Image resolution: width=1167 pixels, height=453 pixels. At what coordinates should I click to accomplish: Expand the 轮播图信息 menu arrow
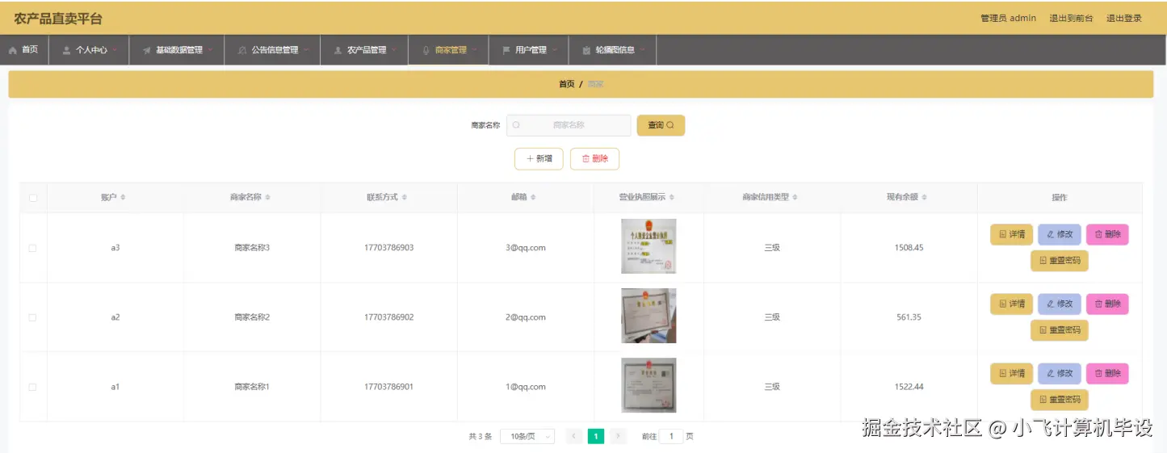click(x=643, y=50)
